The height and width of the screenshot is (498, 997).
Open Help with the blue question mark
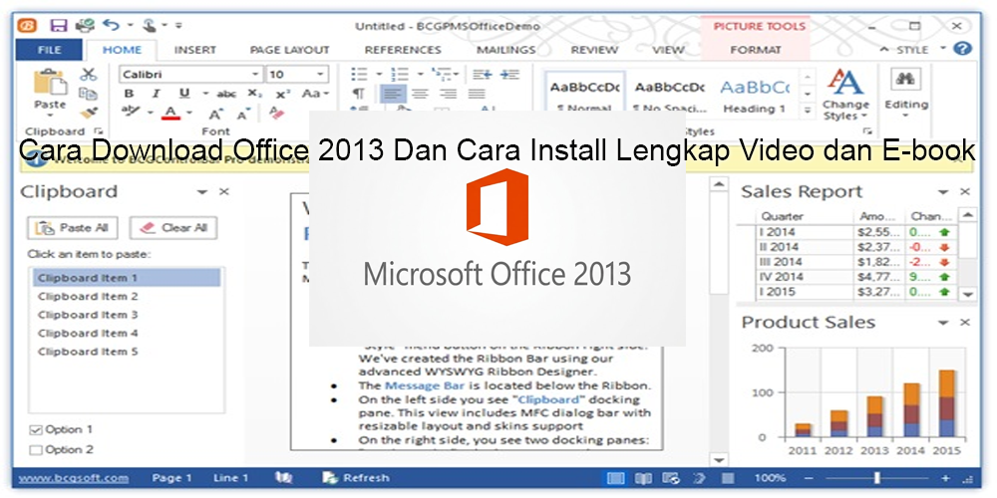963,48
